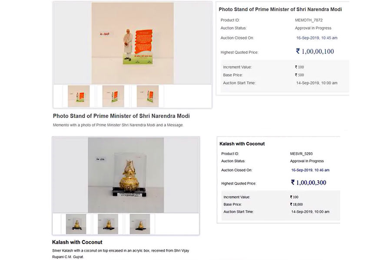Select product ID MEMOTH_7872
This screenshot has width=391, height=260.
(x=309, y=20)
